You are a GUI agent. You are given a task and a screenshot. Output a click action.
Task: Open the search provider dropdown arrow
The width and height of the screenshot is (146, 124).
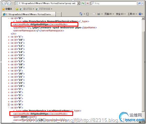point(142,3)
